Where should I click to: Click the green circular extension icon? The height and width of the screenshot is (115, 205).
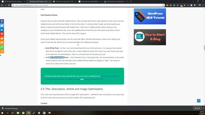pyautogui.click(x=174, y=5)
